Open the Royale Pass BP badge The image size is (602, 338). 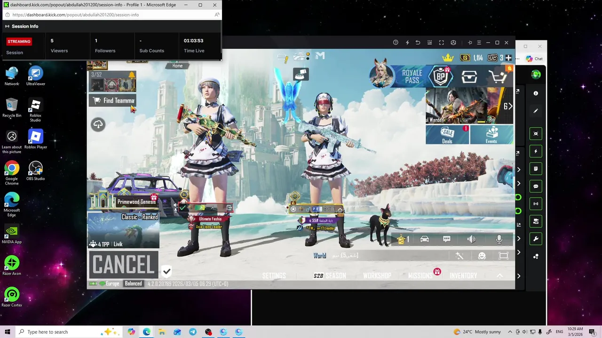441,76
